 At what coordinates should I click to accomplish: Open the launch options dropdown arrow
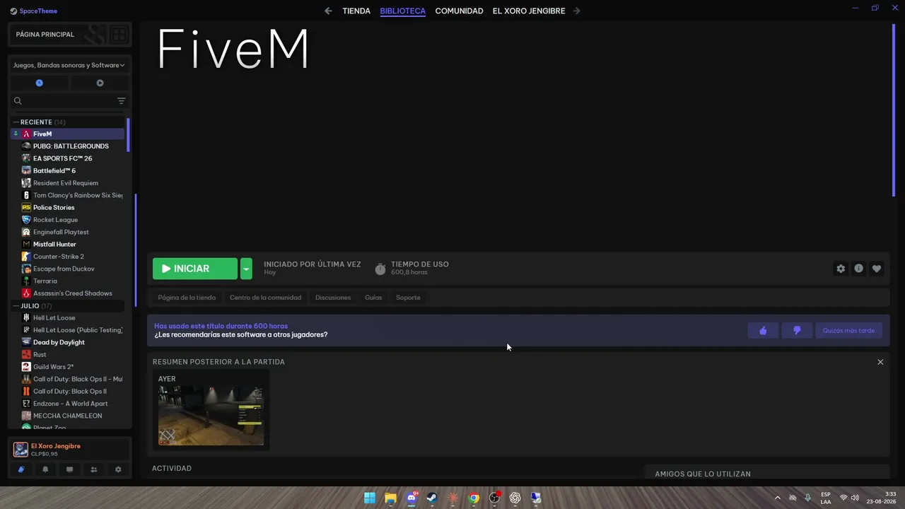click(x=246, y=269)
